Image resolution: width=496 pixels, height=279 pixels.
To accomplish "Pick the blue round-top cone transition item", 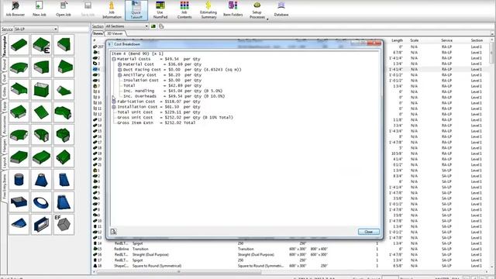I will (x=41, y=180).
